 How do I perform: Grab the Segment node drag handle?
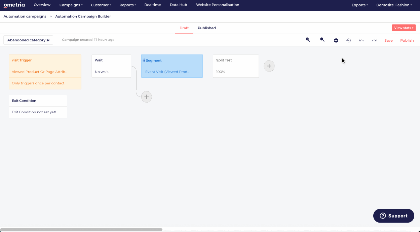tap(144, 61)
